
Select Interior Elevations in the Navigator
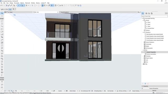coord(150,42)
